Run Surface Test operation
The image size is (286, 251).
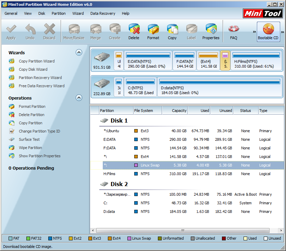[29, 139]
